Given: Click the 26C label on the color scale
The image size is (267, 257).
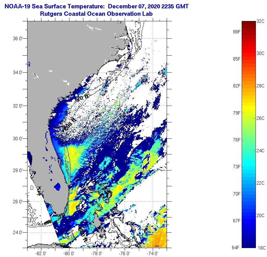Looking at the screenshot, I should [261, 118].
